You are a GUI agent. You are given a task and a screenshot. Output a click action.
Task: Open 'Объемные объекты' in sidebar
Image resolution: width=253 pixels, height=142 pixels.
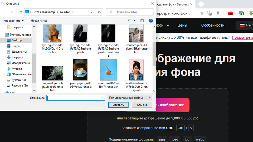click(x=19, y=74)
